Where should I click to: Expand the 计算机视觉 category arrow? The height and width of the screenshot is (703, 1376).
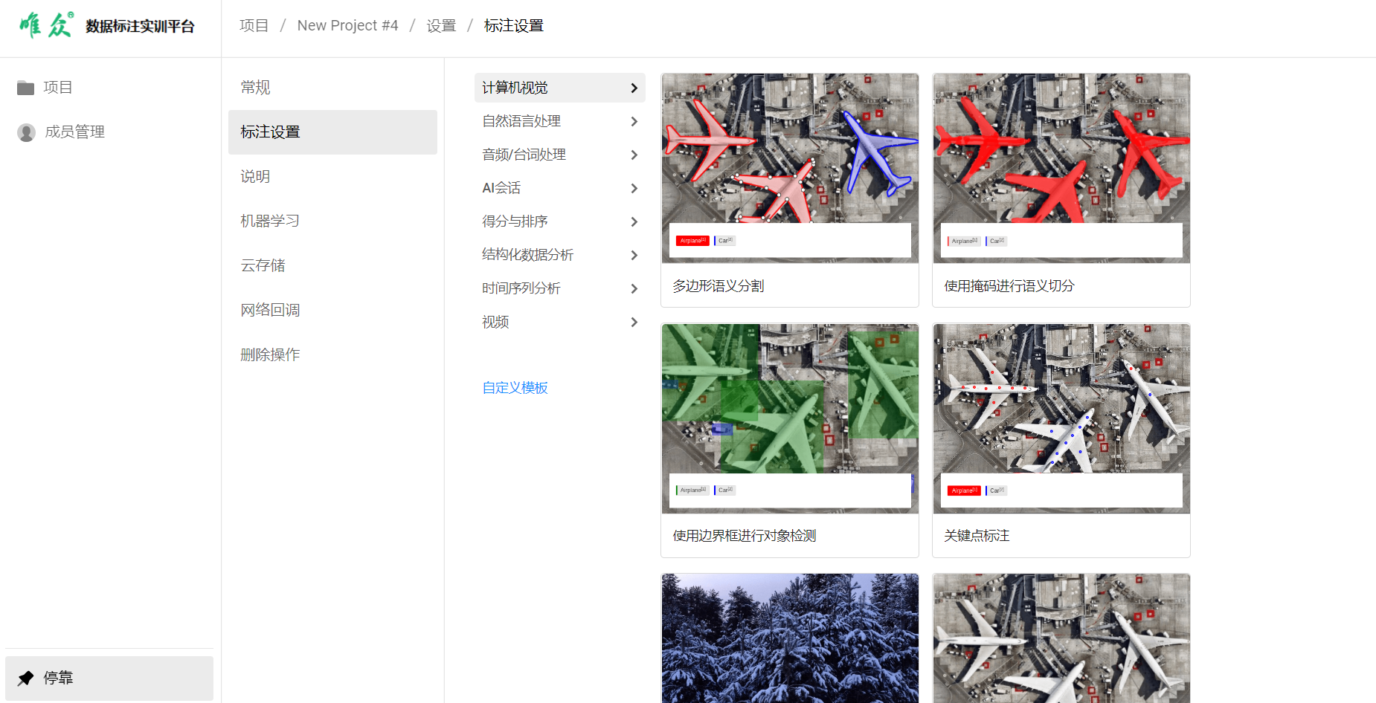tap(634, 88)
